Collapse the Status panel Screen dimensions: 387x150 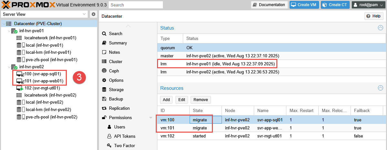click(381, 28)
